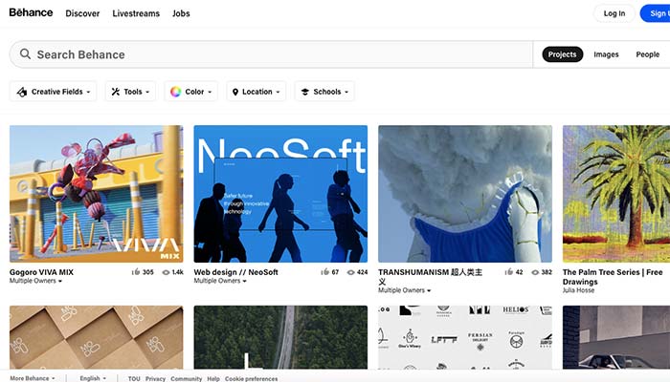Click the thumbs-up icon on Web design NeoSoft
This screenshot has width=670, height=382.
pos(324,271)
